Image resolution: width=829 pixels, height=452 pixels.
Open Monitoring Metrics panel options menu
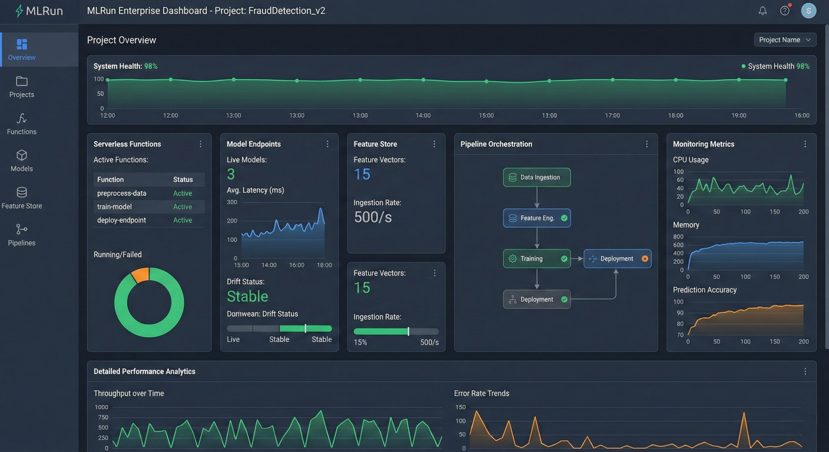(805, 144)
